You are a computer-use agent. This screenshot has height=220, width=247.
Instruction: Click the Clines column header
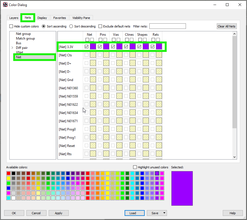(x=129, y=35)
